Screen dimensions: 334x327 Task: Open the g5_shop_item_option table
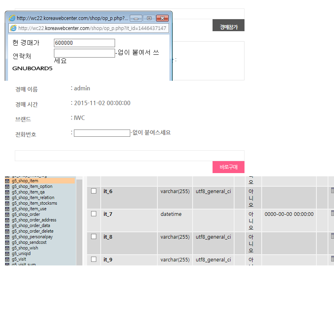(32, 187)
